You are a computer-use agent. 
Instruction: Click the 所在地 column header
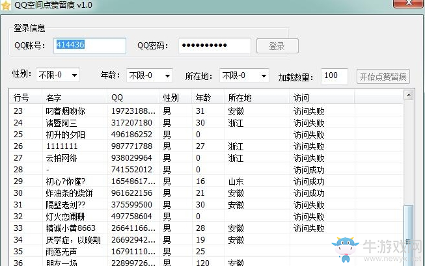tap(256, 98)
